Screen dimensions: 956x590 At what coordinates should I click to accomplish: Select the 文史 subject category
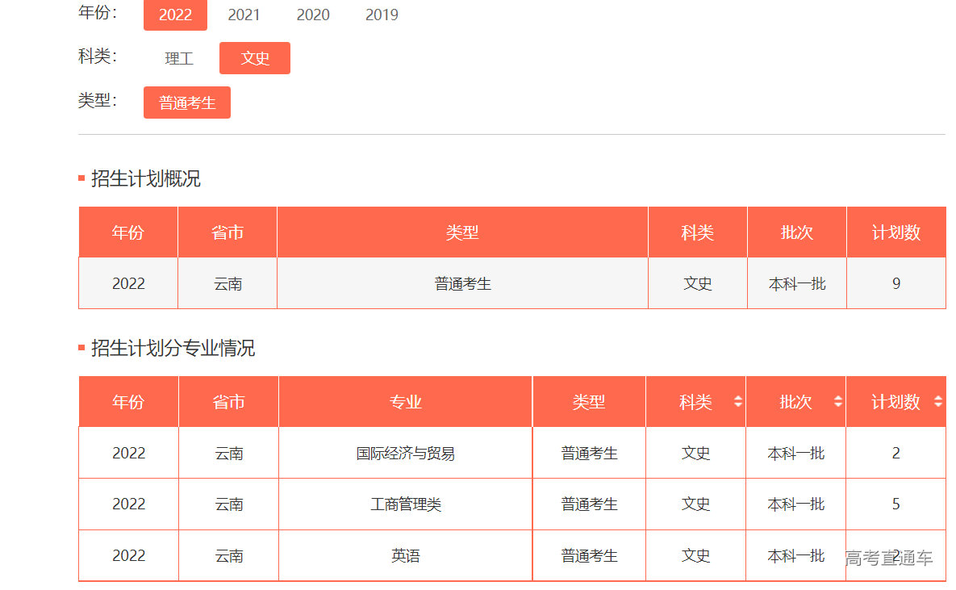coord(255,59)
